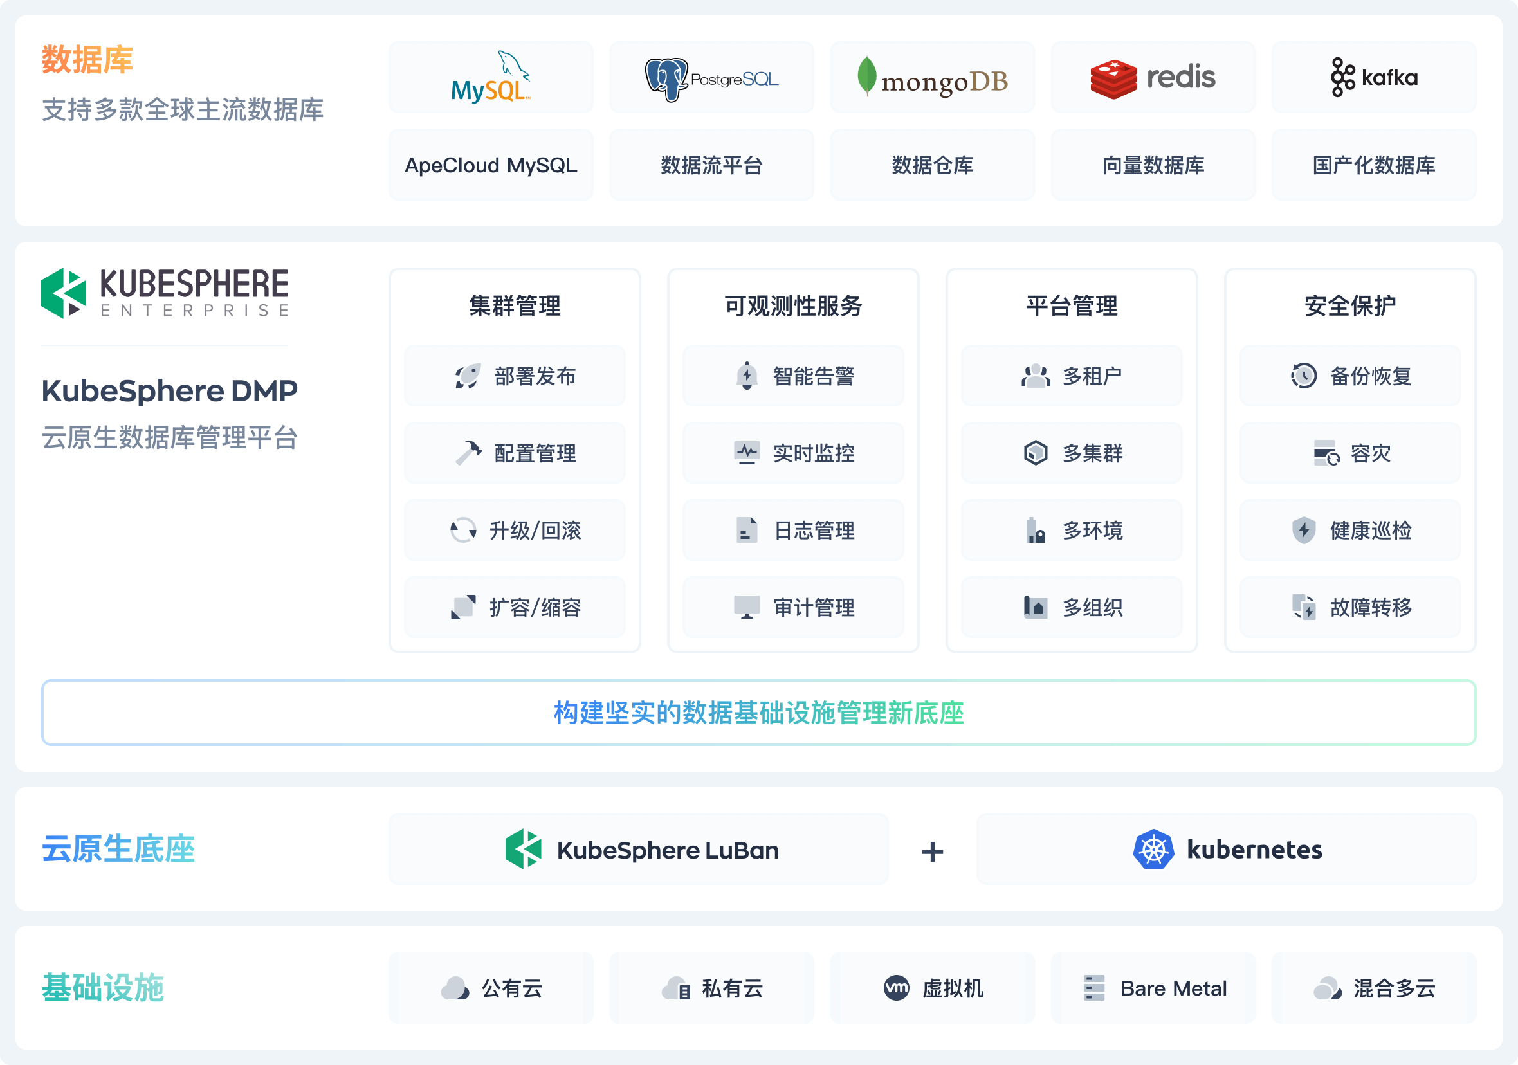Click the clock icon beside 备份恢复
Screen dimensions: 1518x1065
[x=1303, y=376]
